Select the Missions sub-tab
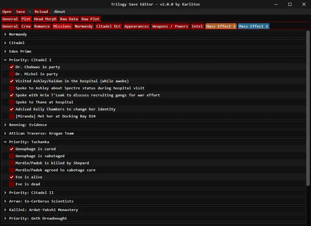The image size is (311, 226). tap(62, 26)
